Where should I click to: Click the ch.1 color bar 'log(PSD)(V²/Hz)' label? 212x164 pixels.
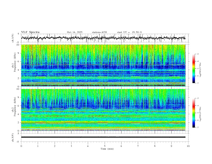tap(200, 70)
